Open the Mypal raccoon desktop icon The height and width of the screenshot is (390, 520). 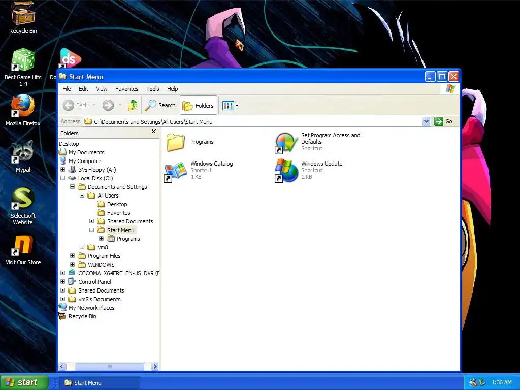coord(23,156)
